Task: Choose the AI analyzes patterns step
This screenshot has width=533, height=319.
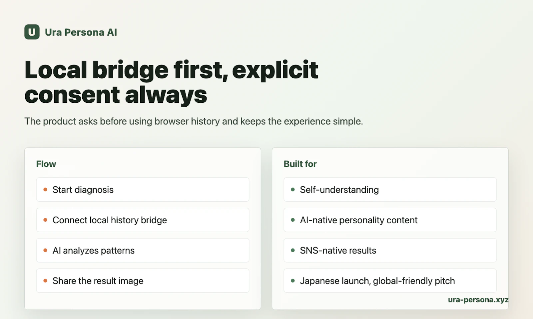Action: (143, 250)
